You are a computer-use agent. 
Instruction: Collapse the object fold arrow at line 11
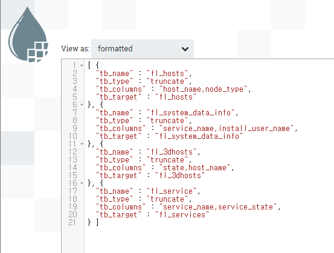(x=82, y=144)
